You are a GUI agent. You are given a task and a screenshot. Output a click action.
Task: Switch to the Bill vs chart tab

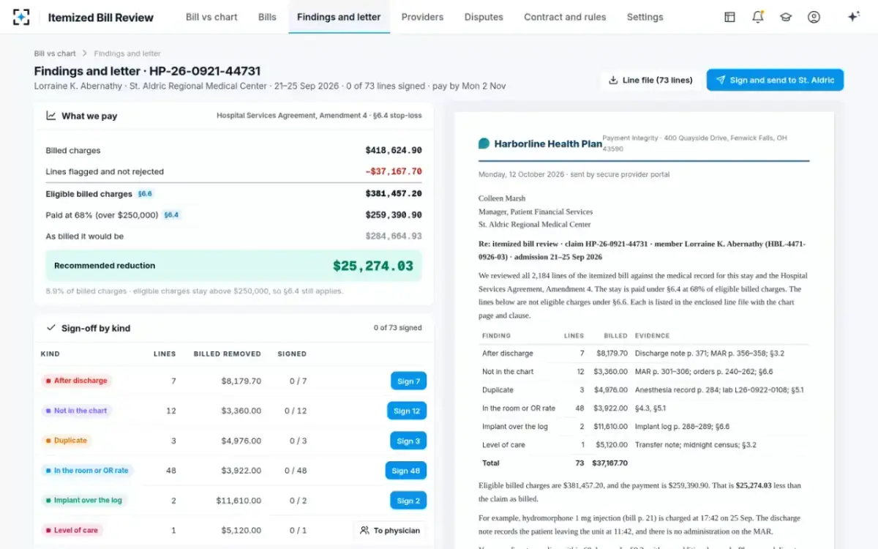click(x=211, y=17)
